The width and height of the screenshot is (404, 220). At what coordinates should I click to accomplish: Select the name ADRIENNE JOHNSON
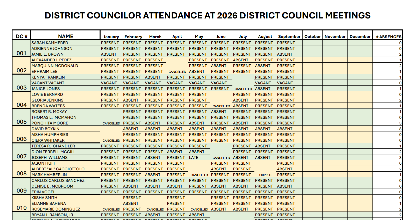click(52, 49)
